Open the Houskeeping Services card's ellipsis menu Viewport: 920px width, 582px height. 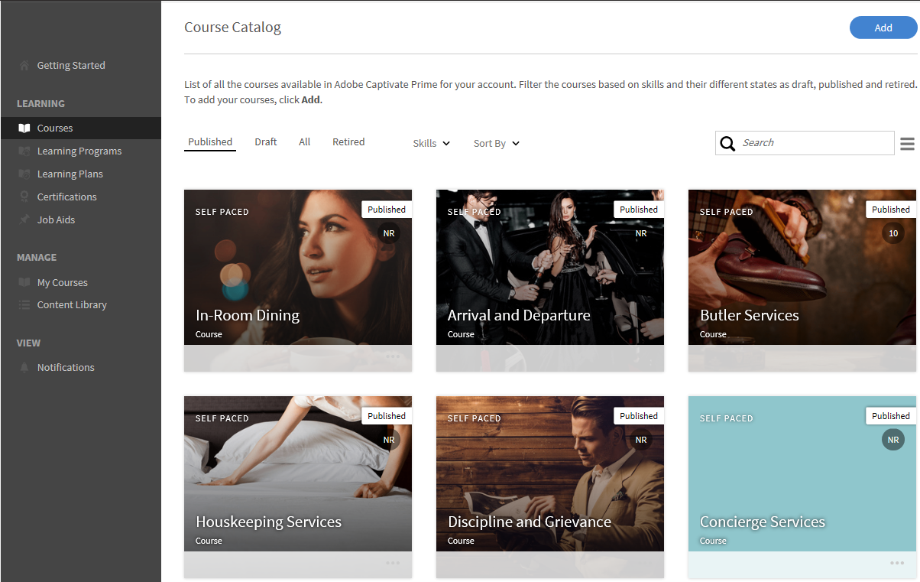(393, 563)
